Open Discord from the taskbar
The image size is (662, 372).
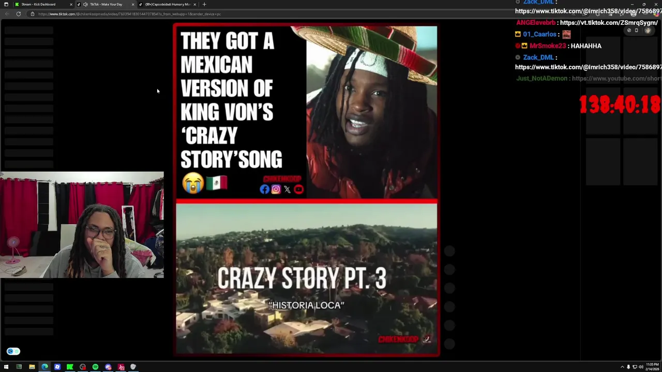coord(108,367)
